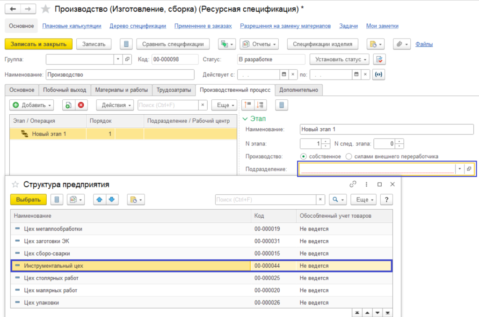Image resolution: width=479 pixels, height=317 pixels.
Task: Move item up with blue up arrow
Action: (99, 199)
